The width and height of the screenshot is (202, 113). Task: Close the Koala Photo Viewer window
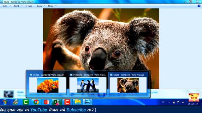click(198, 2)
